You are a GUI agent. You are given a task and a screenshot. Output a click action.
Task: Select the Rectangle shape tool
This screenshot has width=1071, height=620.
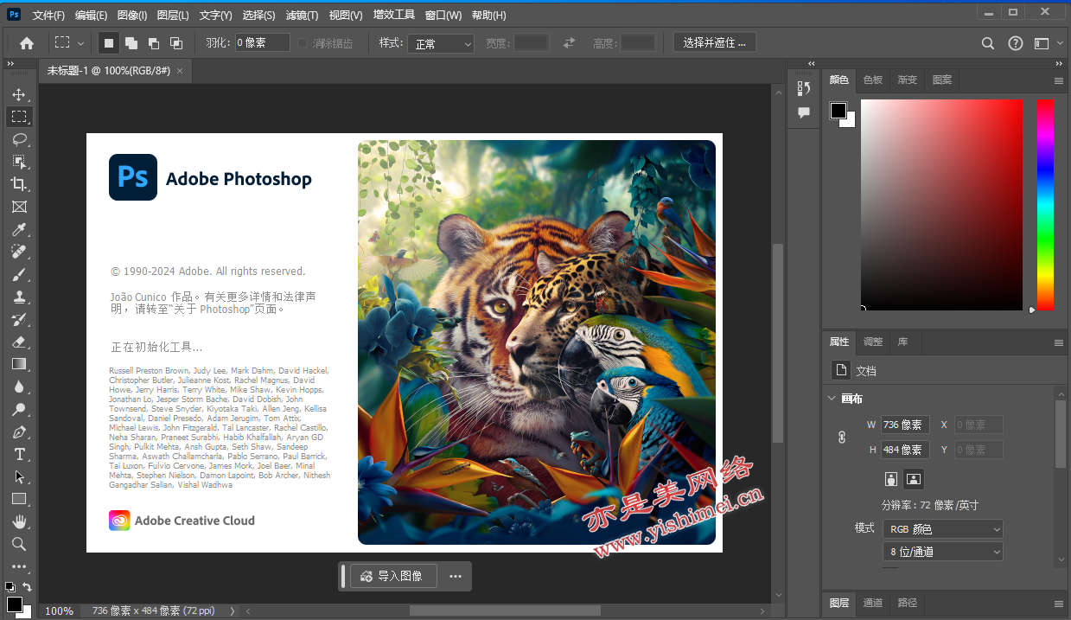pos(19,499)
